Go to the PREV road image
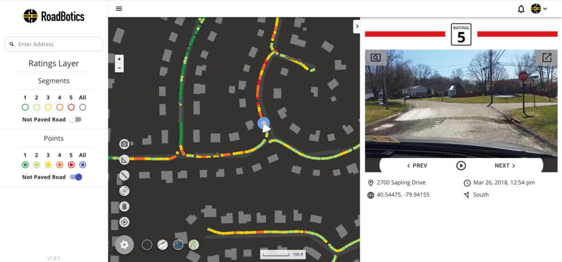 pyautogui.click(x=417, y=165)
